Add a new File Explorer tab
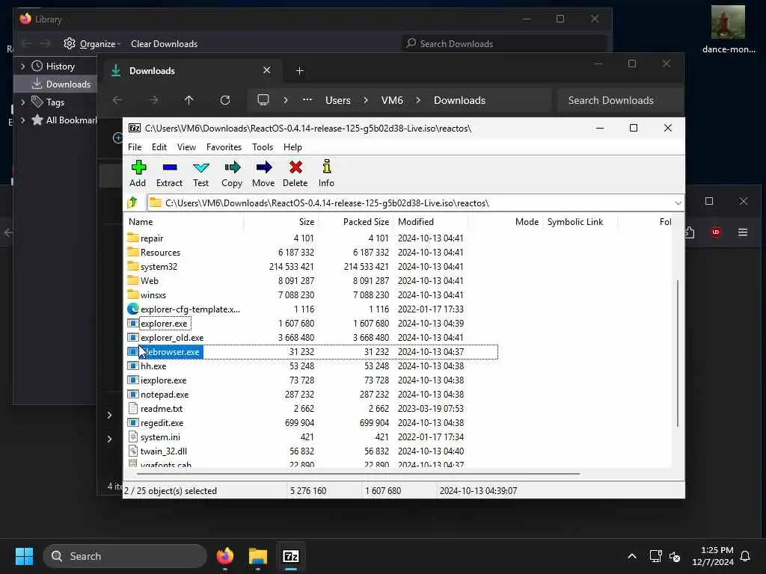Screen dimensions: 766x574 point(300,71)
